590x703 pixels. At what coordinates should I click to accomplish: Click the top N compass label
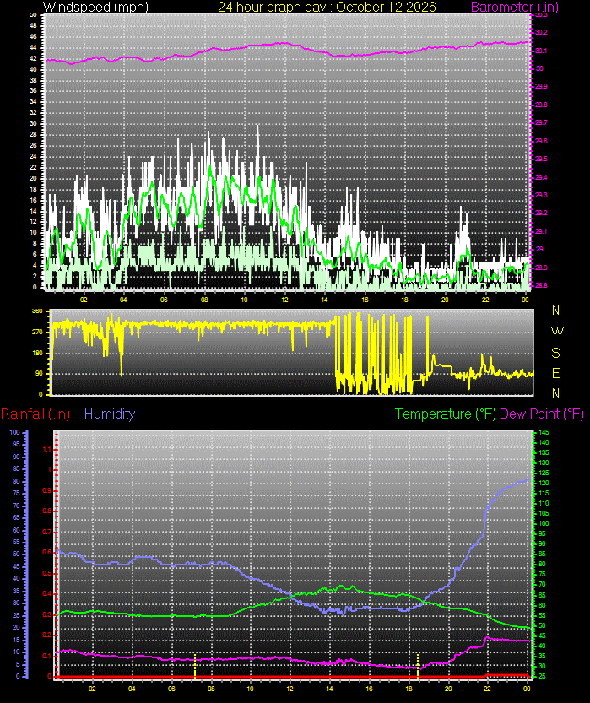[x=555, y=310]
